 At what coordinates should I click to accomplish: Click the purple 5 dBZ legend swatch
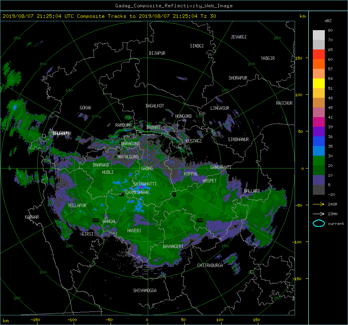(319, 180)
